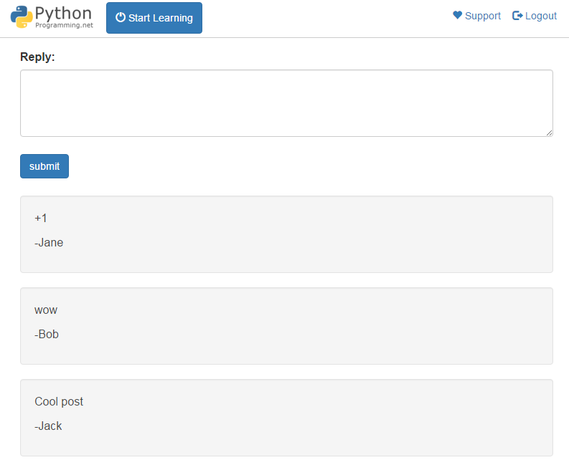Click the "Python" site title text

[x=64, y=13]
